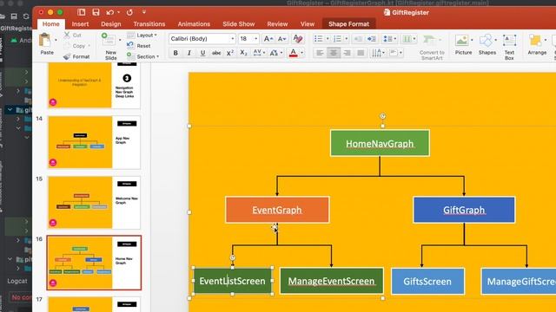Toggle Bold formatting

coord(175,53)
